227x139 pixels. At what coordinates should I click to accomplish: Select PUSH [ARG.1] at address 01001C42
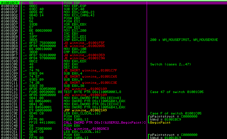[76, 119]
